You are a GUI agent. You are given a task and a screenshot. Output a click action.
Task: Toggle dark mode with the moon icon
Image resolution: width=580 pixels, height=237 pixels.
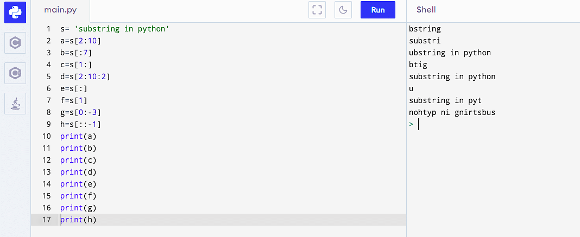pyautogui.click(x=344, y=10)
